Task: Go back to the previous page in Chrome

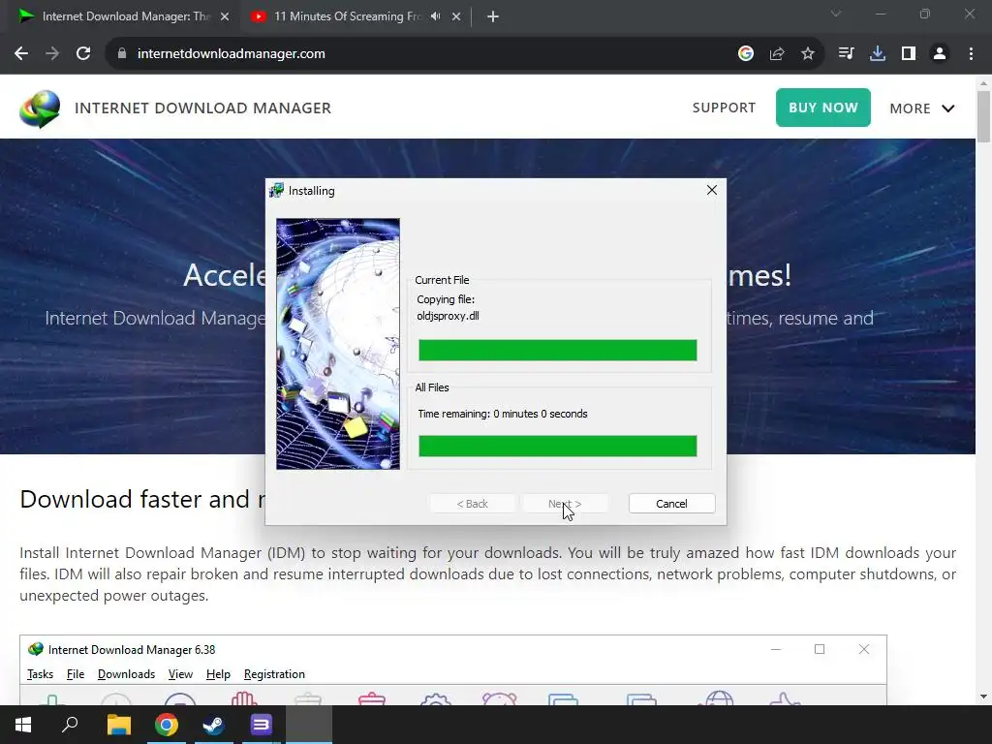Action: pyautogui.click(x=21, y=54)
